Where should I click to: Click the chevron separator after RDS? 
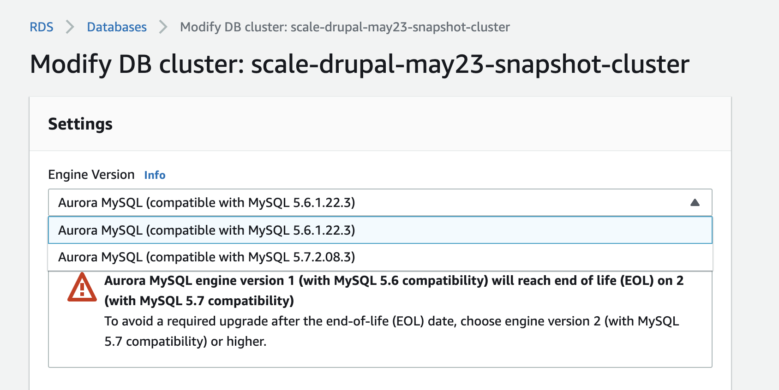(70, 27)
